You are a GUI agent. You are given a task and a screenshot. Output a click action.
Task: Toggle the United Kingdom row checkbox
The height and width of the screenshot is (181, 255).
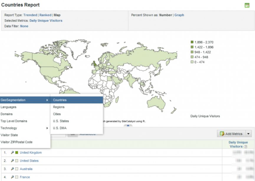pyautogui.click(x=17, y=153)
